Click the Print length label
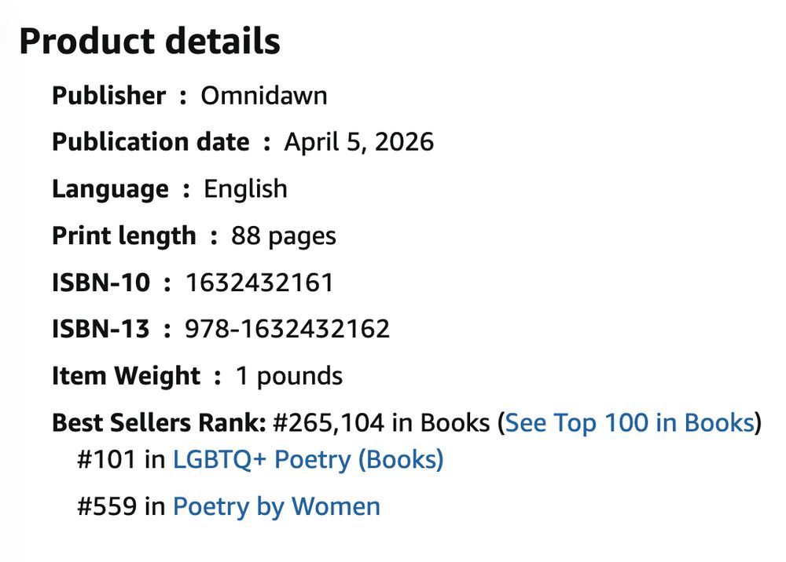Image resolution: width=786 pixels, height=562 pixels. (123, 235)
